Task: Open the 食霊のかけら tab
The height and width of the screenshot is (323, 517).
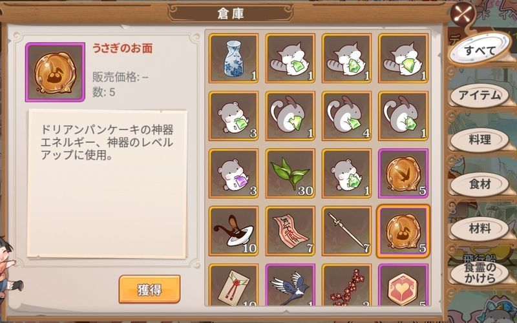Action: coord(480,273)
